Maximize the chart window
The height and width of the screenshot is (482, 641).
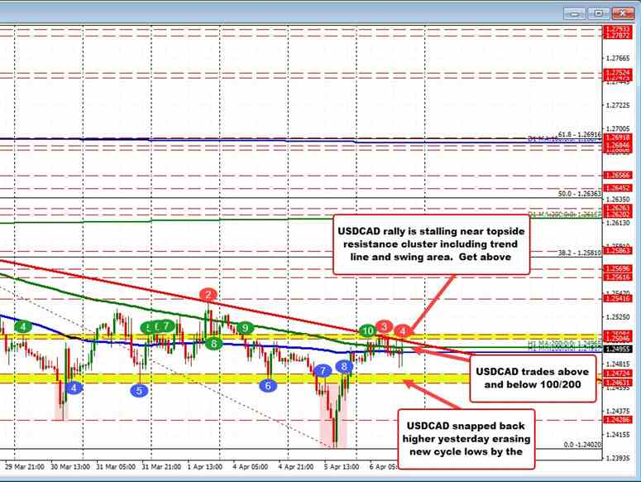[x=598, y=14]
